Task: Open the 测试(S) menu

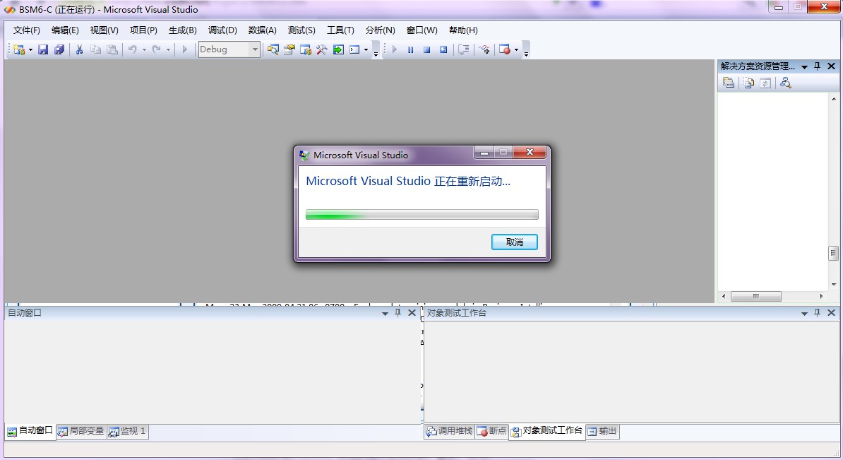Action: (301, 30)
